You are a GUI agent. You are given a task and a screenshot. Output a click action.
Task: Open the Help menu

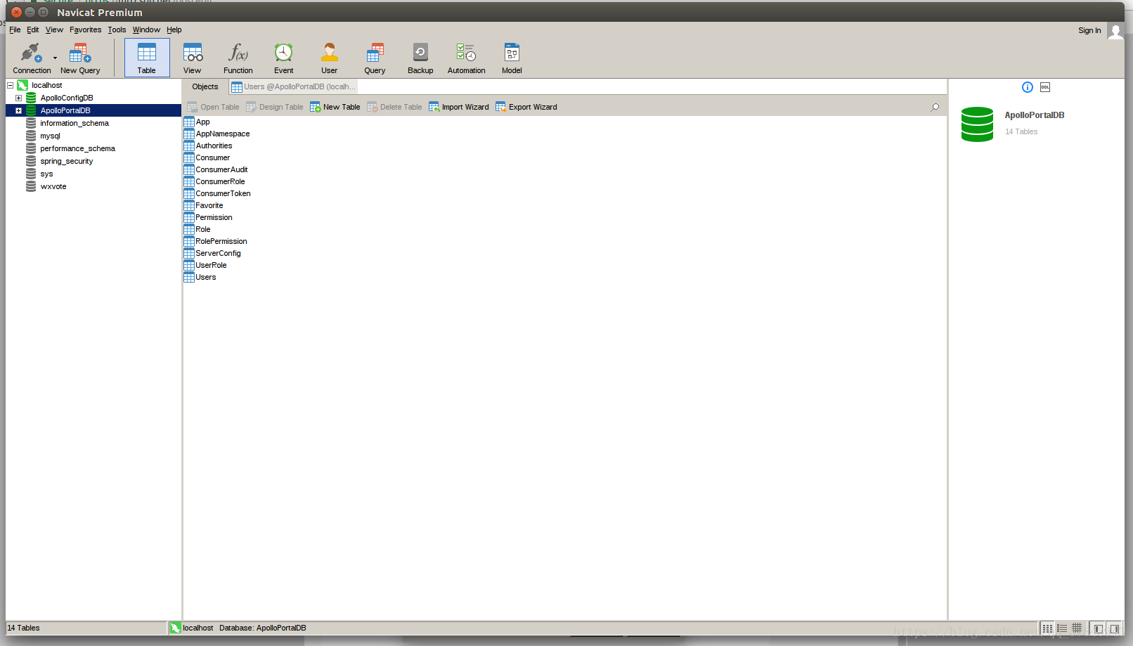pos(174,30)
